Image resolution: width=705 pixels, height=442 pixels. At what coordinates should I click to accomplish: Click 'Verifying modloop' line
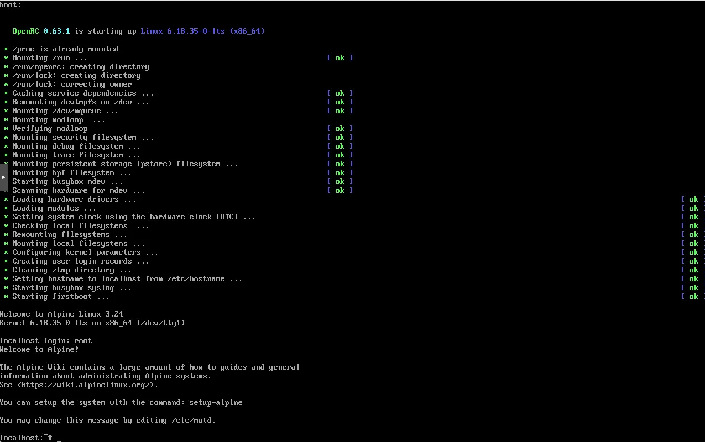tap(50, 128)
